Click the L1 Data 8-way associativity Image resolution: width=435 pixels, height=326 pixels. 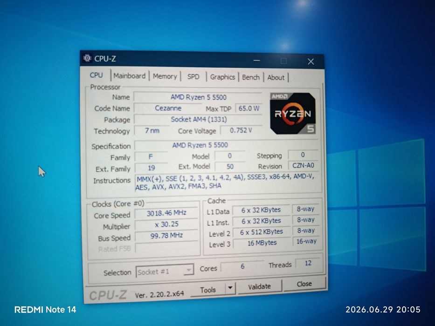[305, 209]
